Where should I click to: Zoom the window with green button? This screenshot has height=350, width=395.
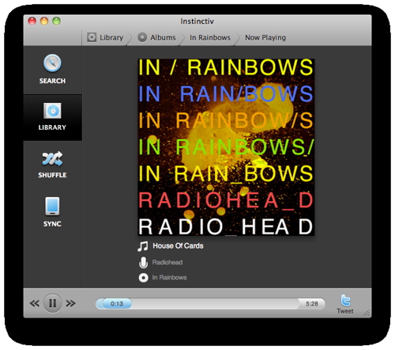pyautogui.click(x=56, y=21)
